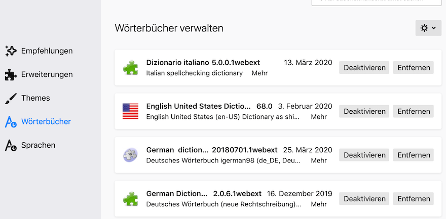Click the Sprachen sidebar icon
This screenshot has height=219, width=446.
(11, 145)
